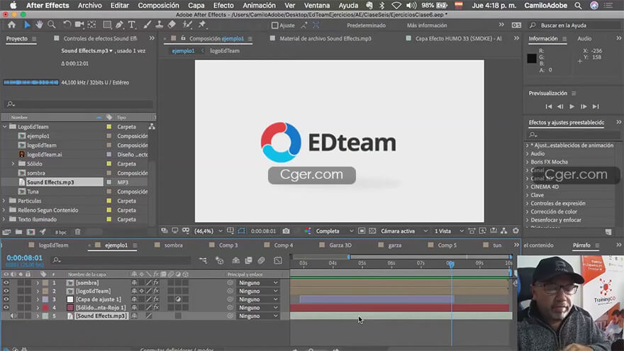Select the Rotation tool
Viewport: 624px width, 351px height.
pyautogui.click(x=67, y=25)
